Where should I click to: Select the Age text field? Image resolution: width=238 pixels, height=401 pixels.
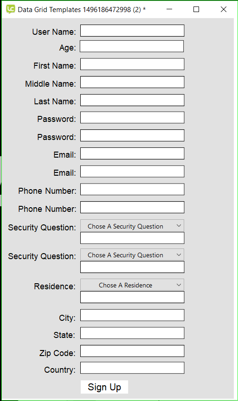coord(132,46)
